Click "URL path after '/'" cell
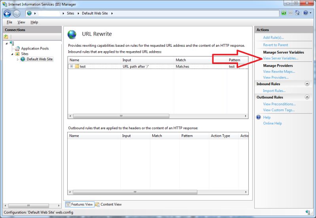 click(136, 67)
